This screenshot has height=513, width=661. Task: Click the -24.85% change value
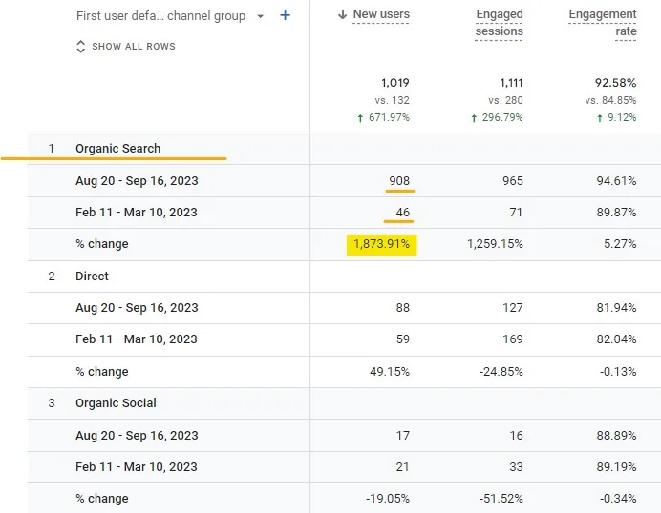click(501, 372)
